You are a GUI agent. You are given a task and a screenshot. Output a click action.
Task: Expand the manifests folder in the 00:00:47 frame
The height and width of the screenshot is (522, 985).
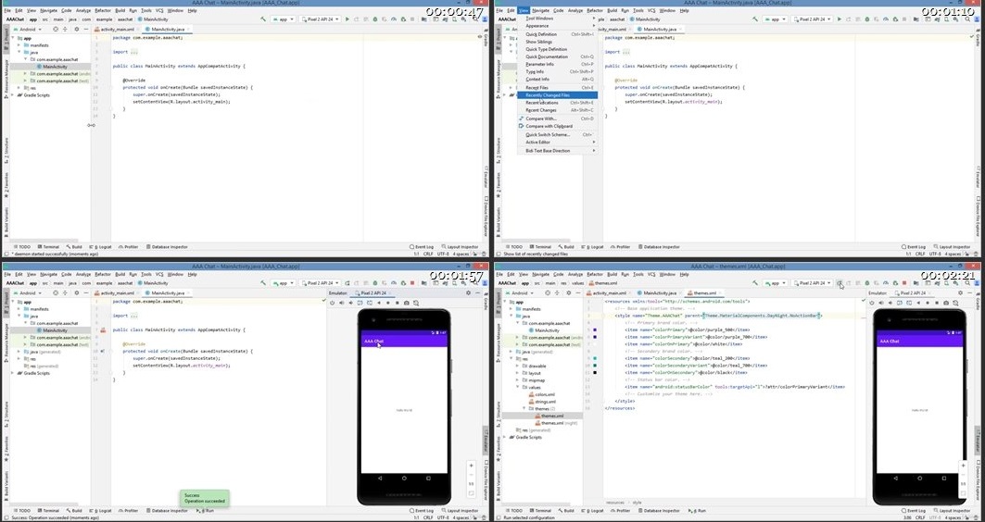point(19,45)
